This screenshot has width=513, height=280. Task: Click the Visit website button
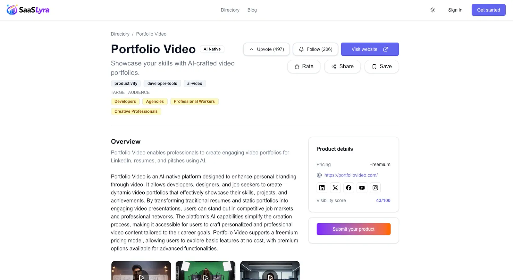370,49
